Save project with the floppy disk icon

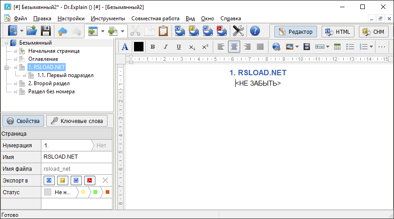46,31
